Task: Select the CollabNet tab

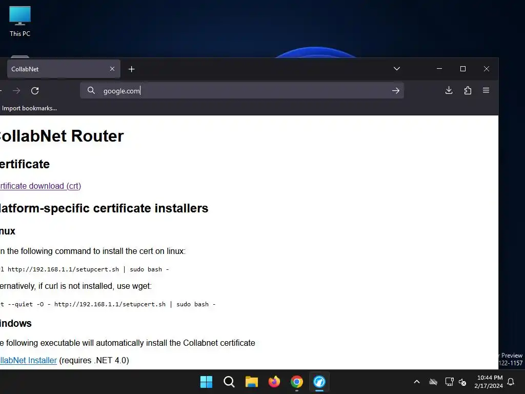Action: click(64, 69)
